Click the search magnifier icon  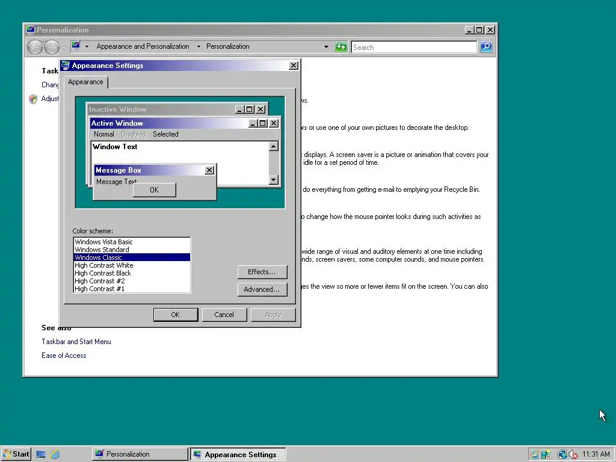(486, 47)
